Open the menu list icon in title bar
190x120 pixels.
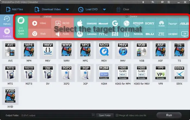click(x=169, y=2)
